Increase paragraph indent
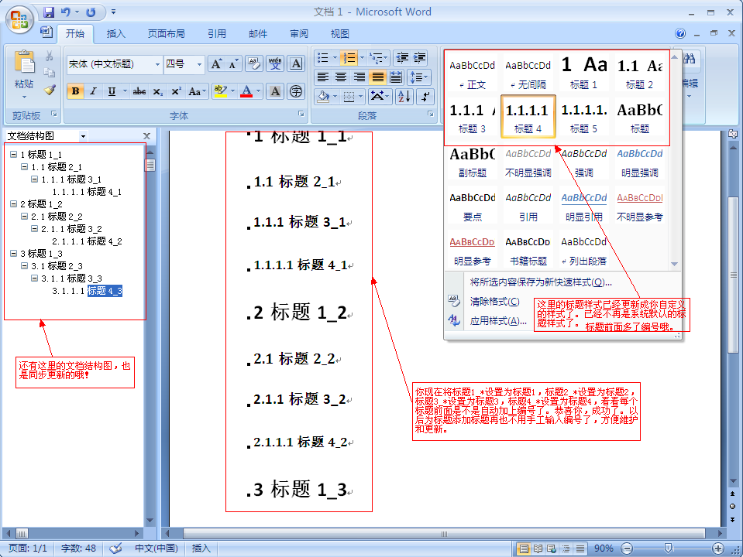Viewport: 743px width, 557px height. coord(420,58)
